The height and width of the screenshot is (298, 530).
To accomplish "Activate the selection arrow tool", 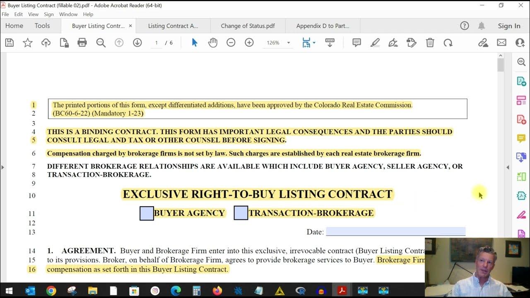I will tap(194, 43).
